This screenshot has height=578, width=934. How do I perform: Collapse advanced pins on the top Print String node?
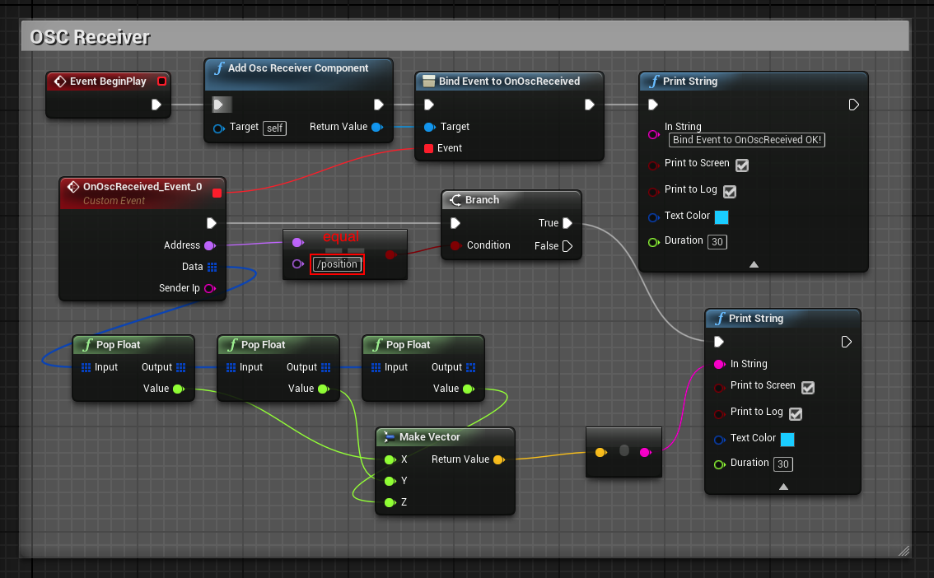pos(753,263)
